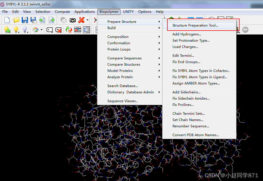Expand the Prepare Structure submenu
263x181 pixels.
click(x=130, y=22)
